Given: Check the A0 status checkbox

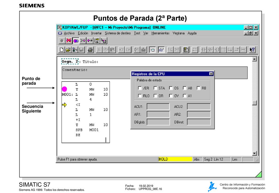Looking at the screenshot, I should pos(185,88).
